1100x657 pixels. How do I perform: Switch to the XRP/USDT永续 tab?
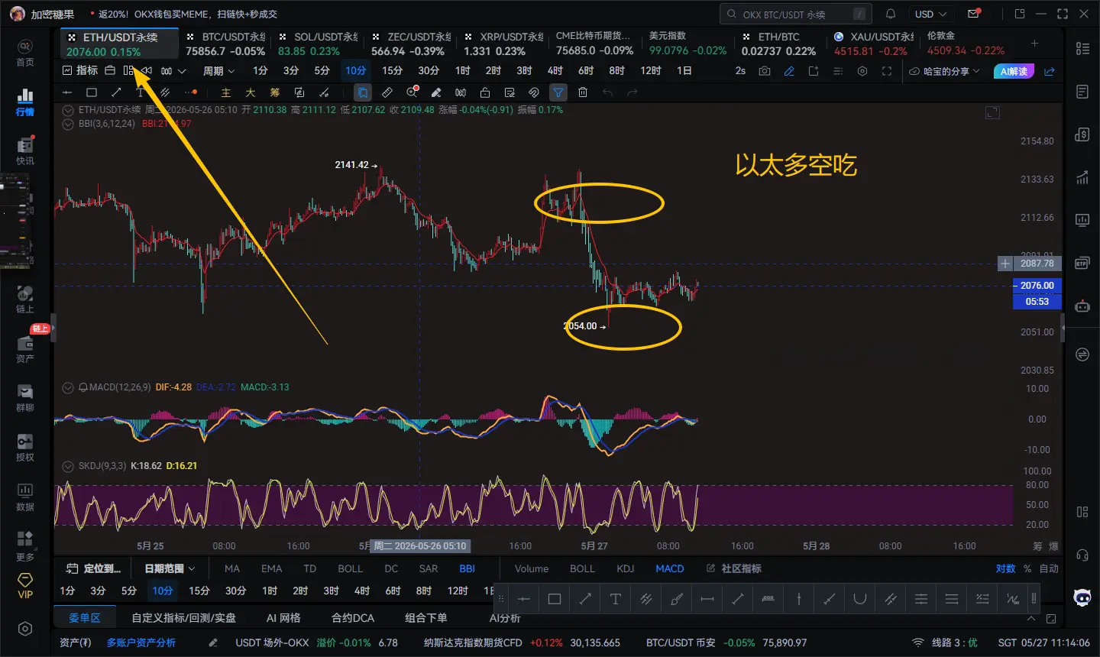pyautogui.click(x=503, y=44)
